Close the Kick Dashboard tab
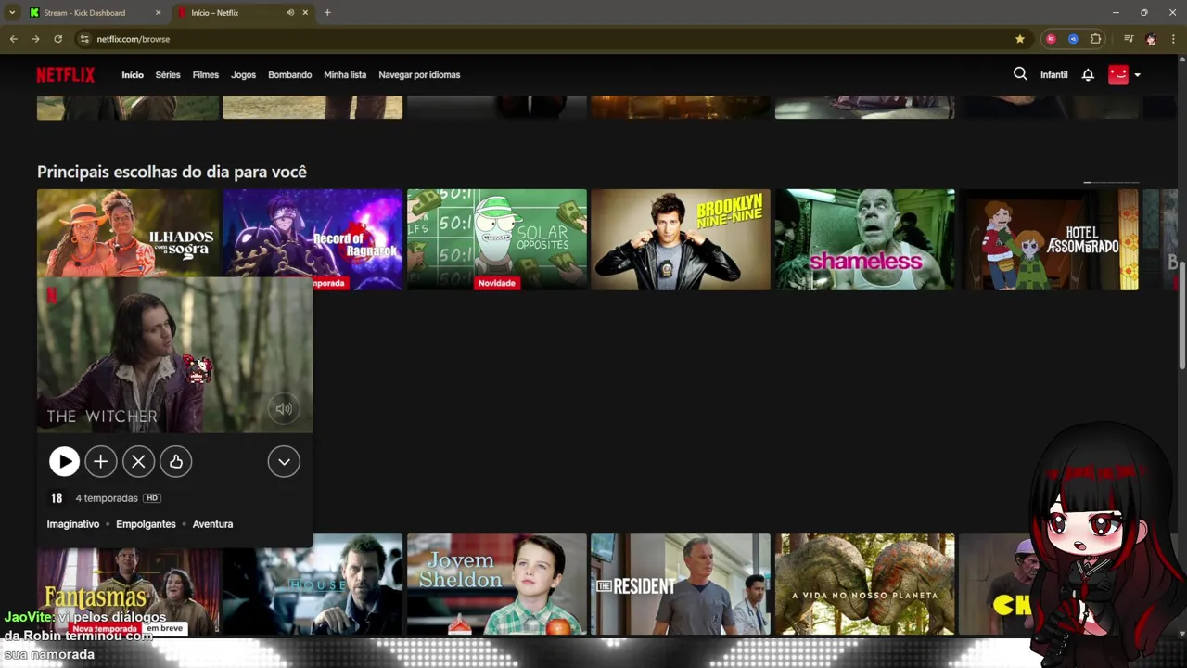This screenshot has height=668, width=1187. click(x=159, y=13)
